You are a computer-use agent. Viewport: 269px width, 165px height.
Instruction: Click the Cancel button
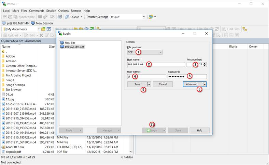point(162,84)
